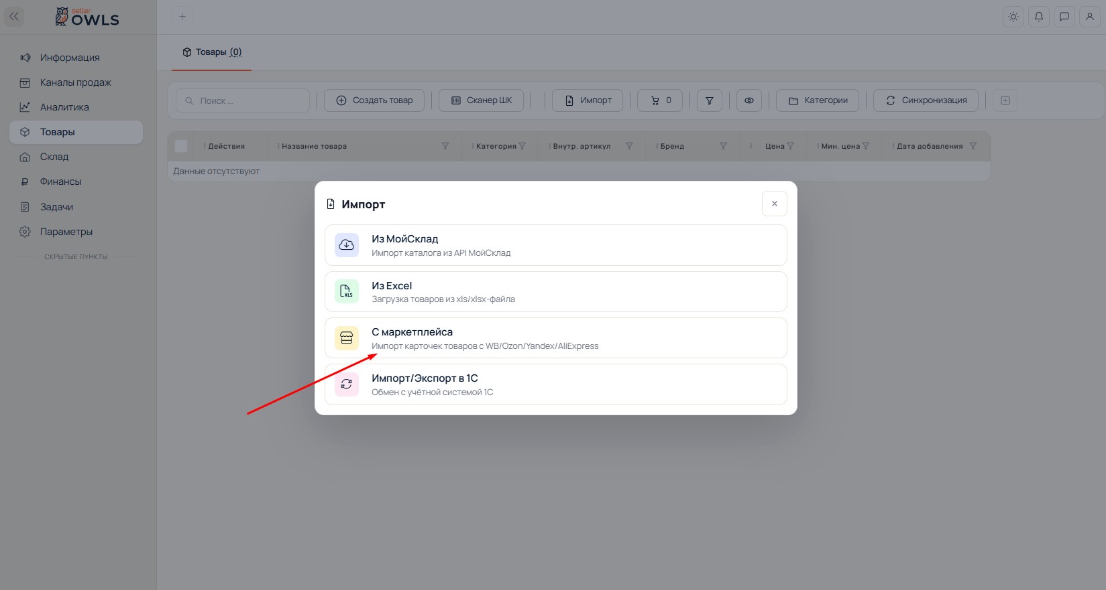Open the chat messages icon
Screen dimensions: 1106x590
pyautogui.click(x=1064, y=17)
